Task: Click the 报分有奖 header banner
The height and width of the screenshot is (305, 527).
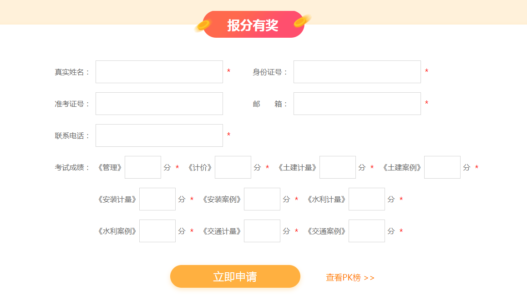Action: click(x=253, y=25)
